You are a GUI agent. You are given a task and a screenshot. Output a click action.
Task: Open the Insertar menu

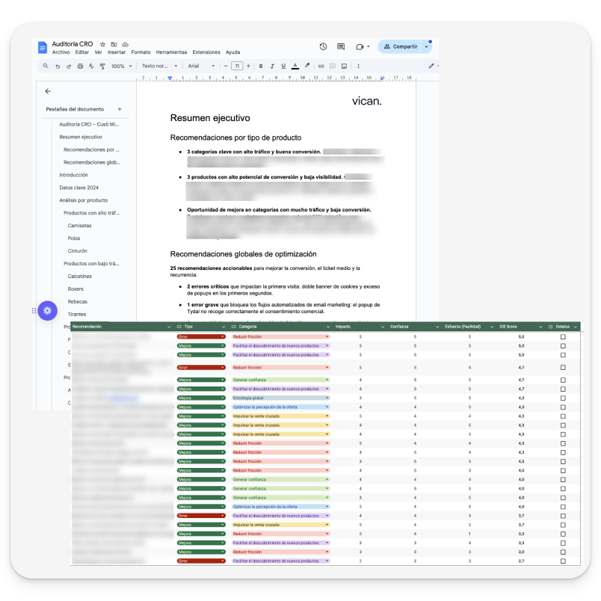click(x=117, y=52)
